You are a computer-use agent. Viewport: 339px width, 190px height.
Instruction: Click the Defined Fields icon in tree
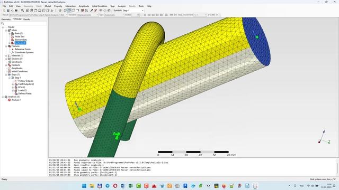click(x=16, y=93)
